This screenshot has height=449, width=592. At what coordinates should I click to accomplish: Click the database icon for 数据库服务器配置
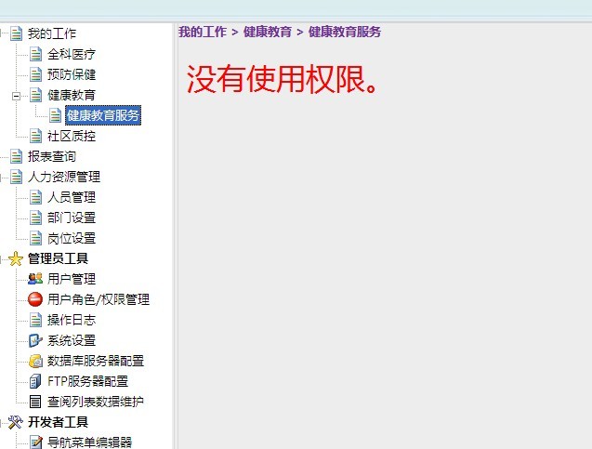(36, 361)
